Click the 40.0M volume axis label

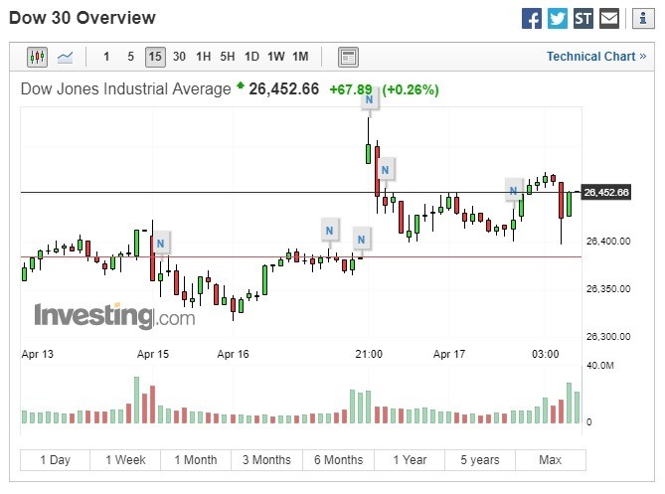point(600,366)
